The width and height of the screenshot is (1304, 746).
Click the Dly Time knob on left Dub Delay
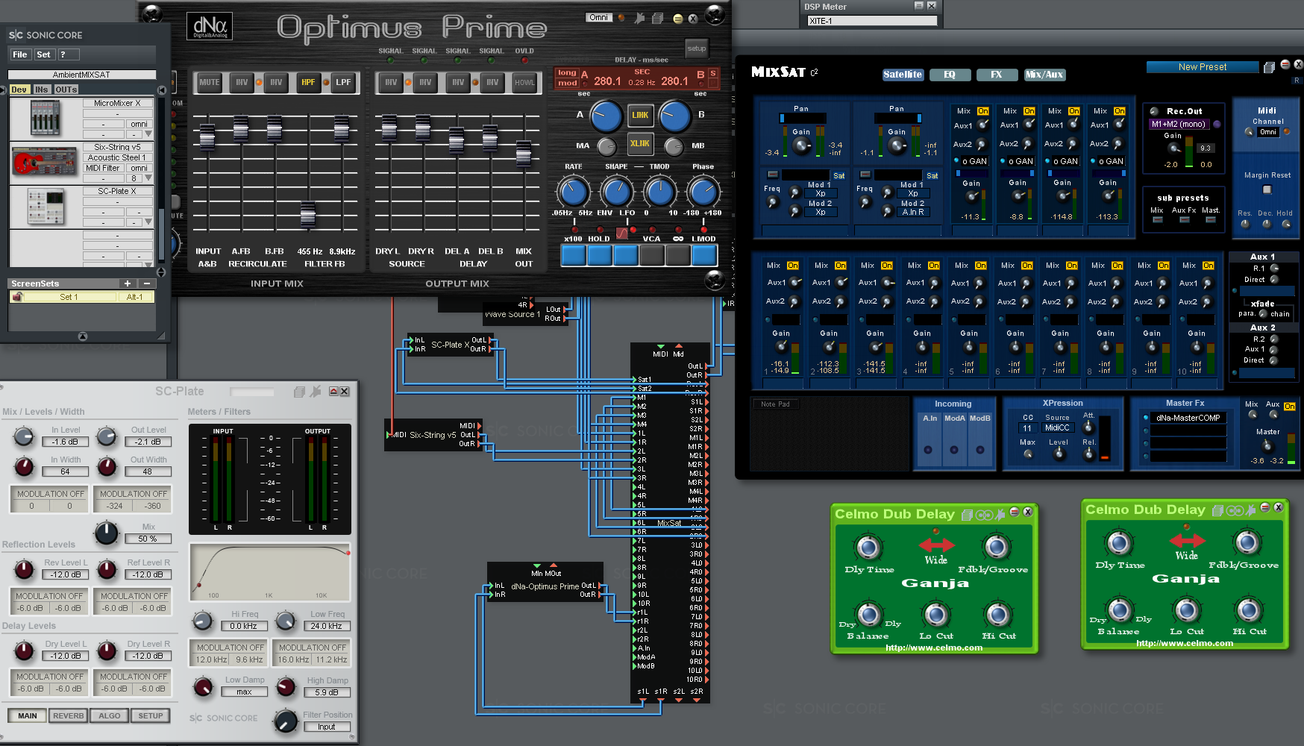pos(868,548)
